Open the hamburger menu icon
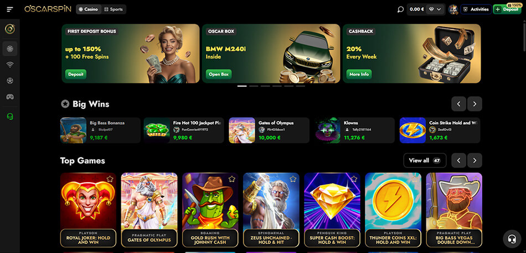This screenshot has height=253, width=526. point(10,9)
